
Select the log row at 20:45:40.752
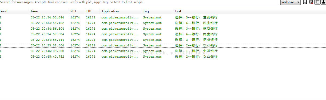click(x=163, y=57)
